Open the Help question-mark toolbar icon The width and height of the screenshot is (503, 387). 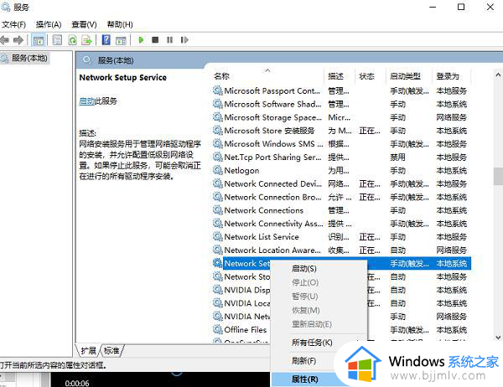(x=106, y=40)
